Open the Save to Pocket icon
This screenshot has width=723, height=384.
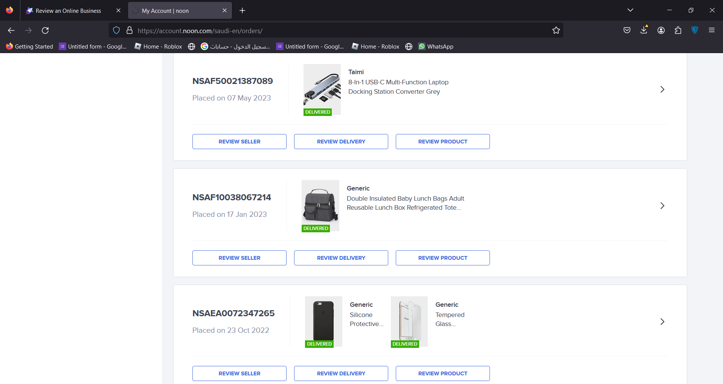pos(627,30)
